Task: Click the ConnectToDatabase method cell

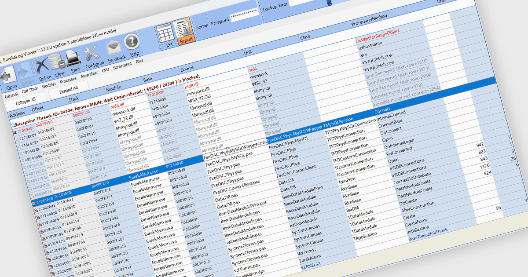Action: click(412, 177)
